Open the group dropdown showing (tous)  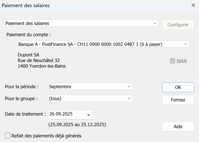[91, 98]
